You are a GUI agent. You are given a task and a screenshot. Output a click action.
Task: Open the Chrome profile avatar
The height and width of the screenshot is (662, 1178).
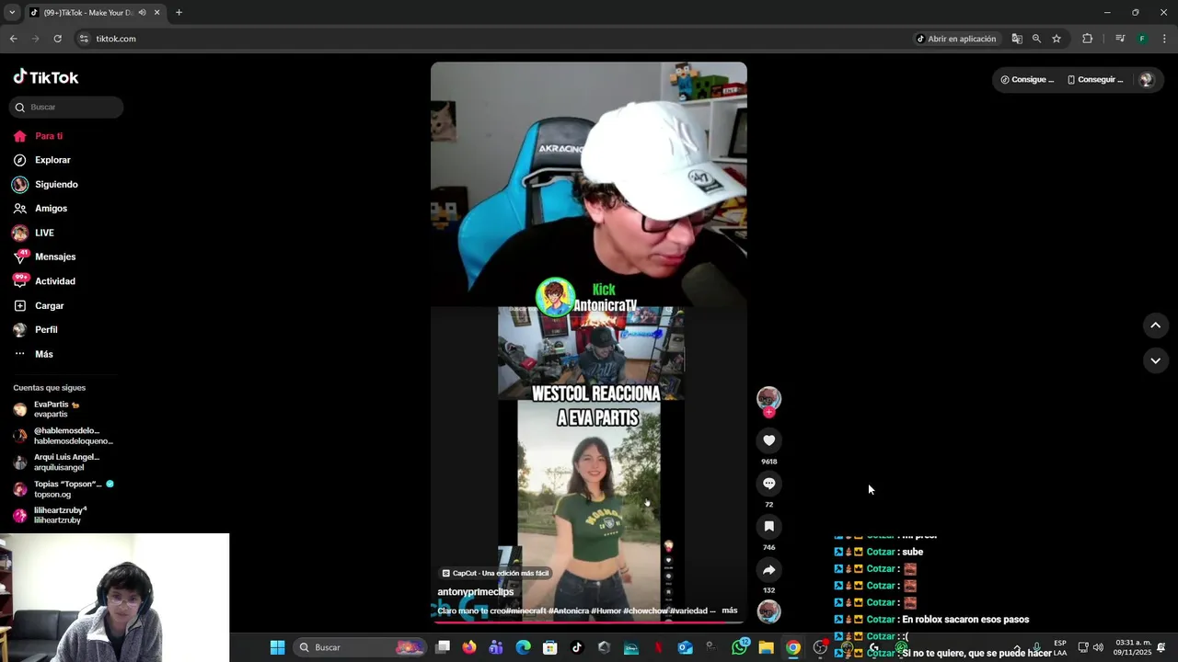click(x=1142, y=39)
